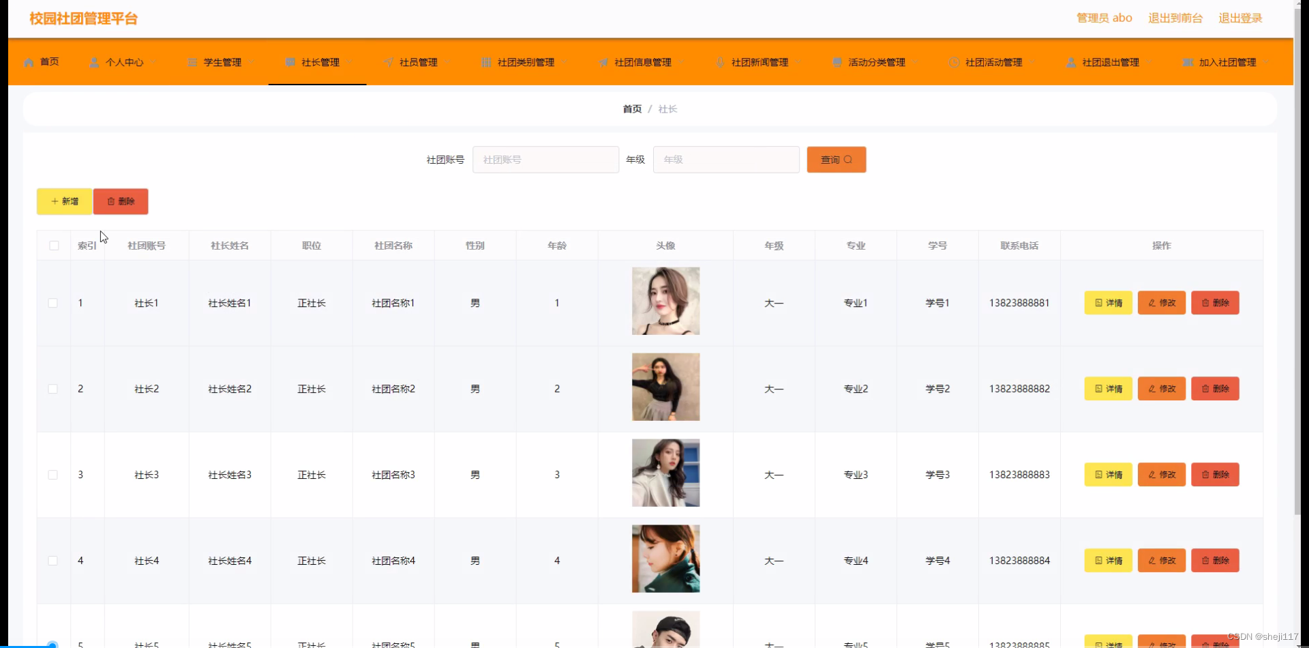Click the 社长管理 nav icon

(x=290, y=62)
